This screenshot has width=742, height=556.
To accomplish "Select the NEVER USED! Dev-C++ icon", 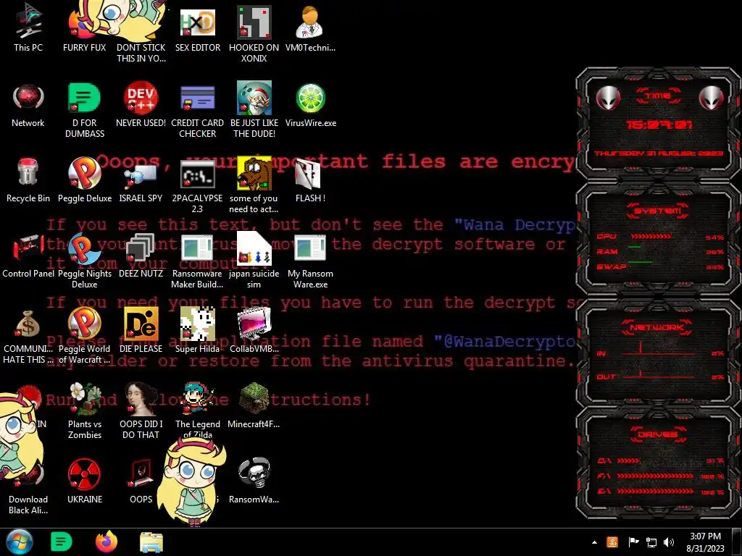I will (x=141, y=104).
